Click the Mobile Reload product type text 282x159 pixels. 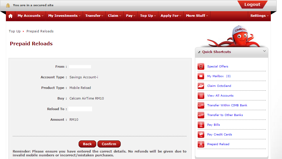[80, 88]
